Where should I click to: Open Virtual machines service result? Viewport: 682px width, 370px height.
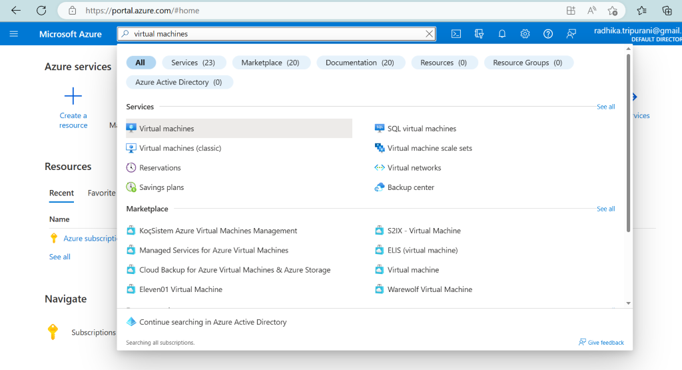point(167,129)
